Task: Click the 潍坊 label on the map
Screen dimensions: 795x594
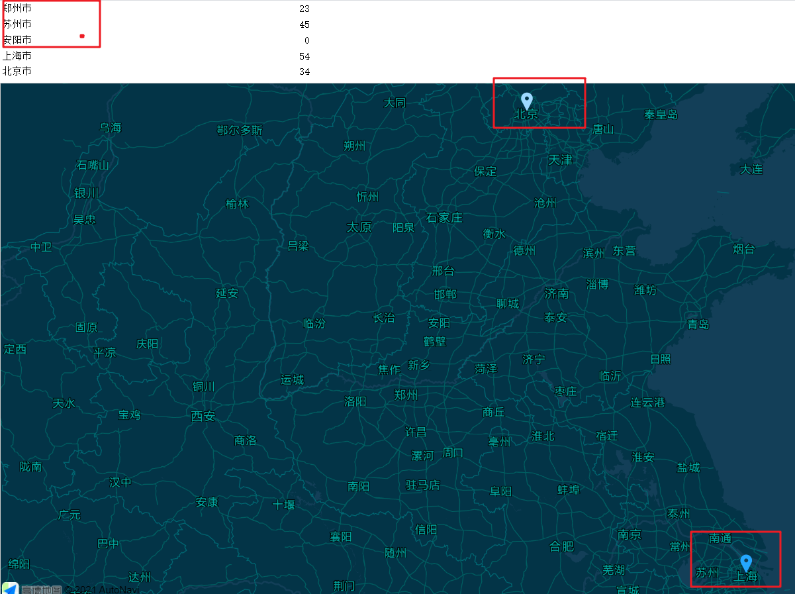Action: click(x=645, y=289)
